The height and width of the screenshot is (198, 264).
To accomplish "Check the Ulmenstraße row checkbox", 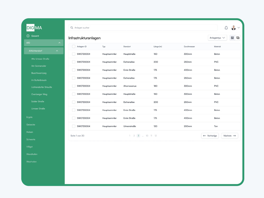I will 74,126.
